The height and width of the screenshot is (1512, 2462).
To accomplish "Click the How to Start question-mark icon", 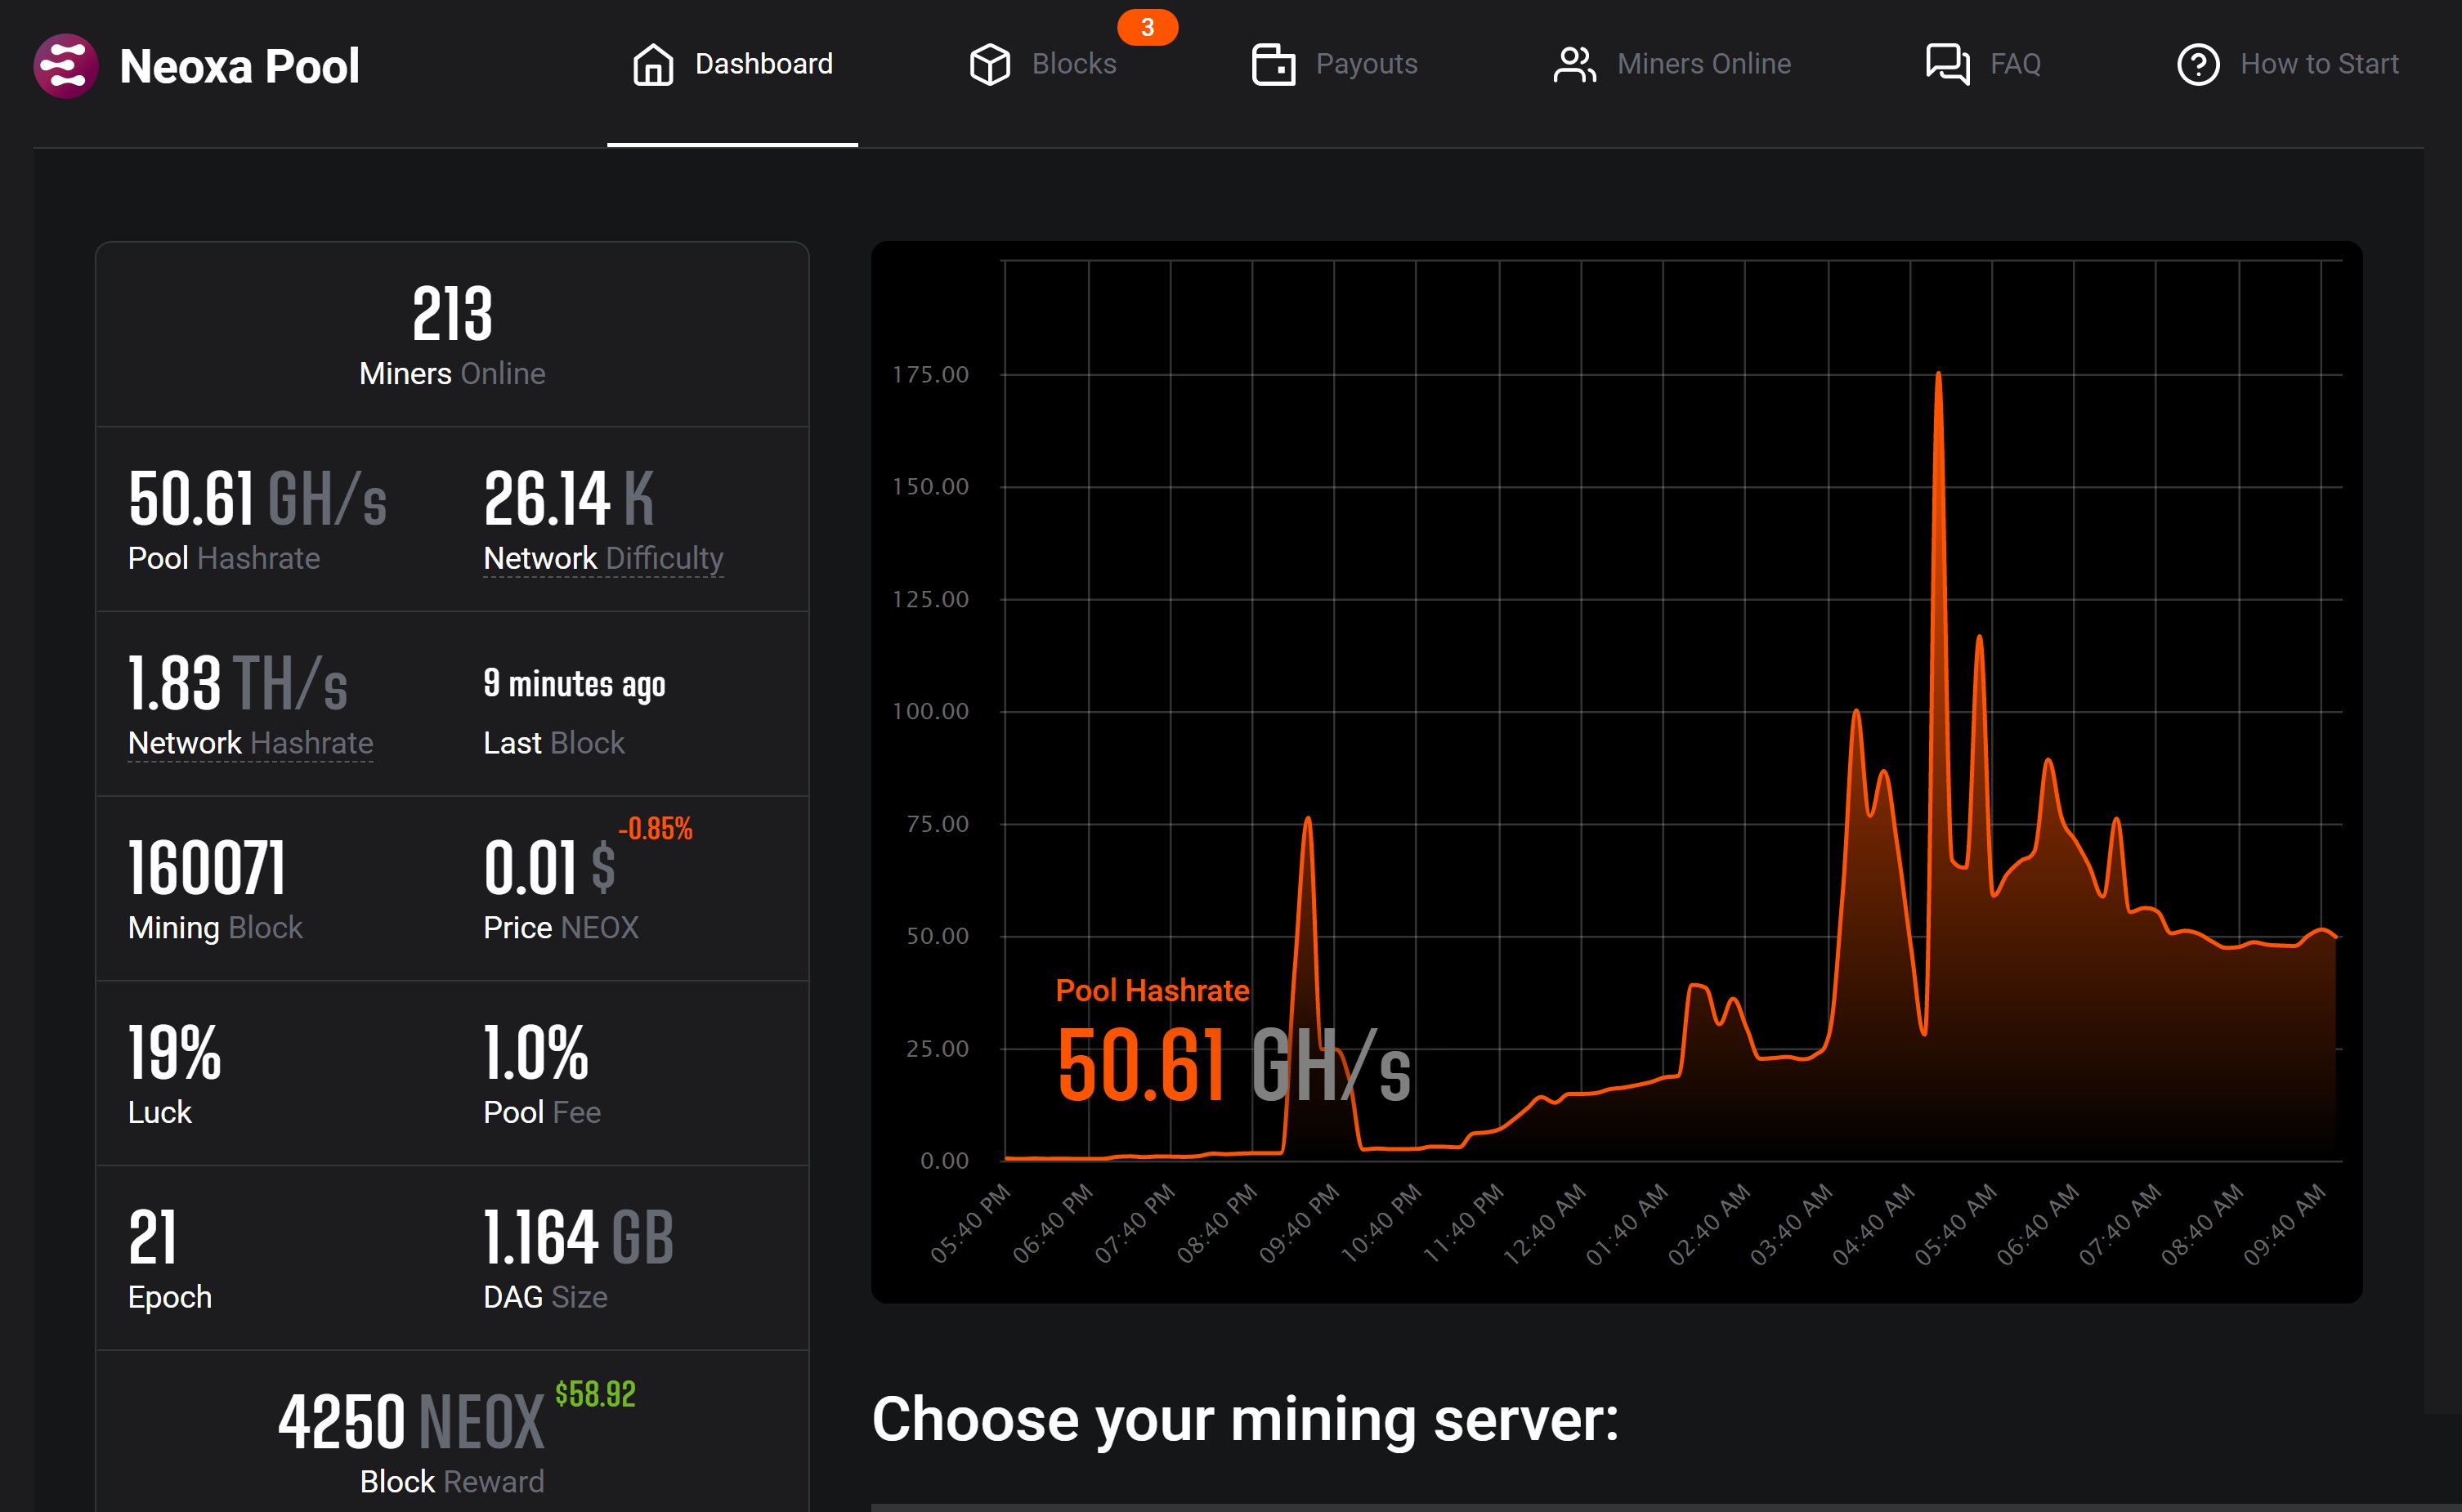I will (x=2198, y=65).
